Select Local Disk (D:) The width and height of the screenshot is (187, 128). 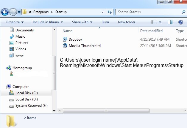[27, 99]
